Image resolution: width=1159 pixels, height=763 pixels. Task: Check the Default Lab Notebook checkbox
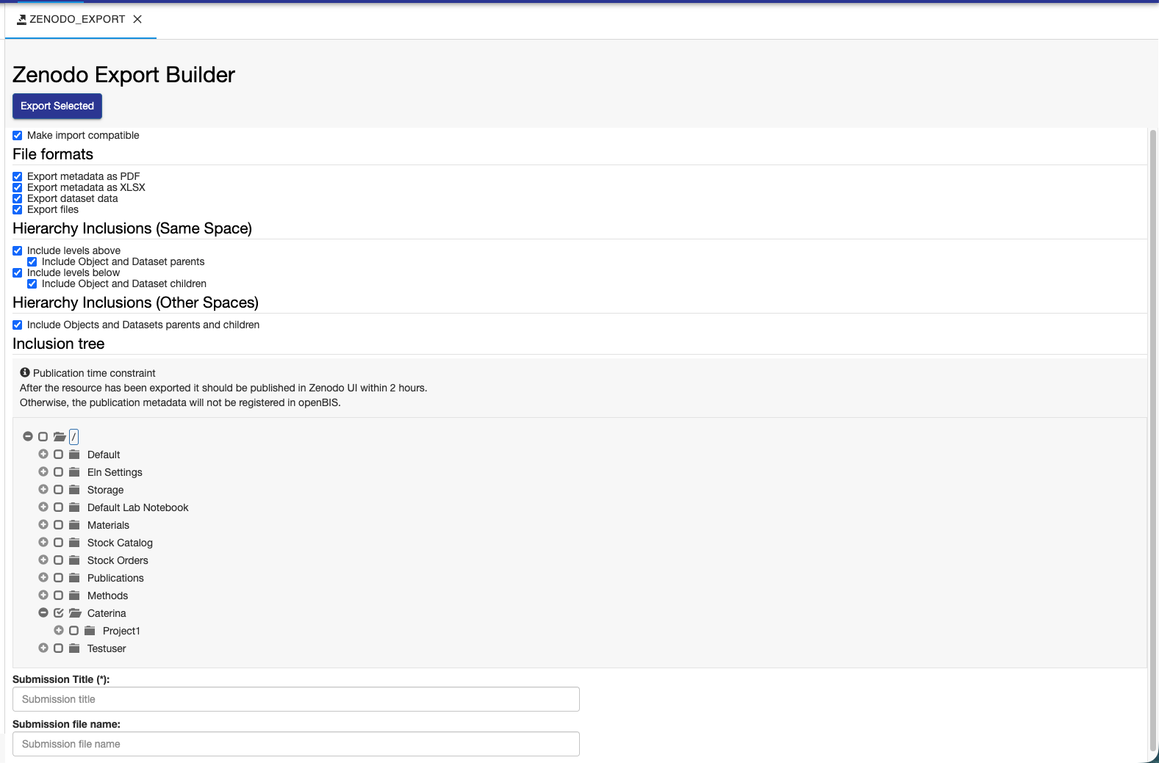58,507
